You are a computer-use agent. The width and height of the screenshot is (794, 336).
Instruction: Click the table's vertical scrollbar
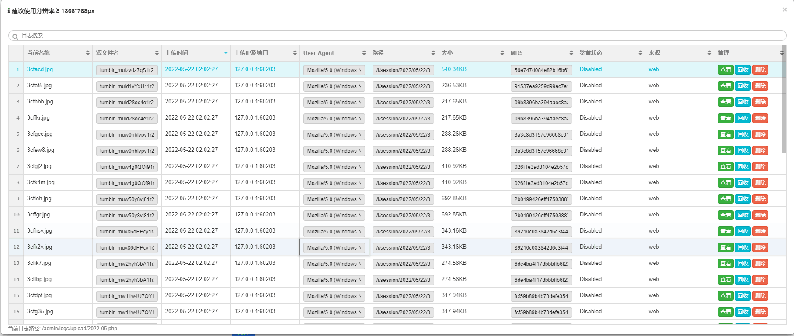coord(784,100)
